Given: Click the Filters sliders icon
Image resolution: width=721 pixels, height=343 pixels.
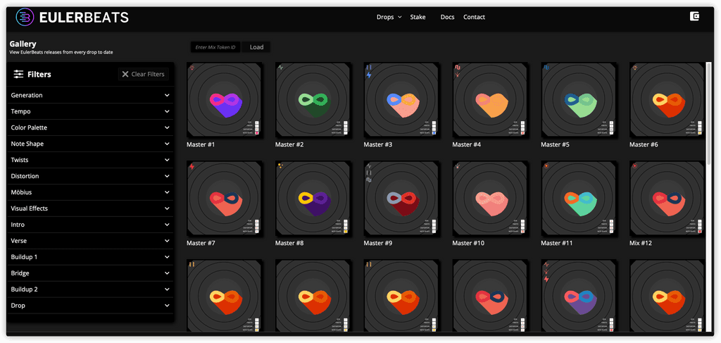Looking at the screenshot, I should point(18,74).
